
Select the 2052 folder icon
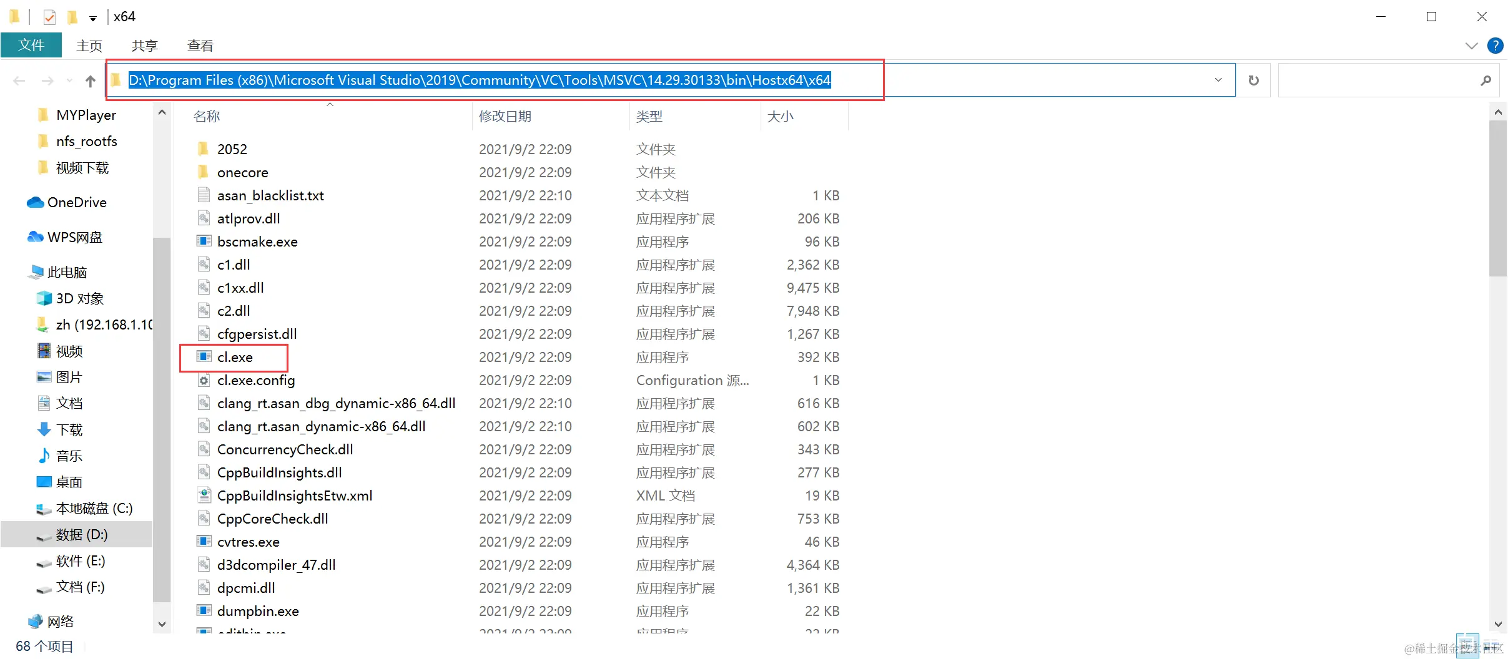coord(204,149)
